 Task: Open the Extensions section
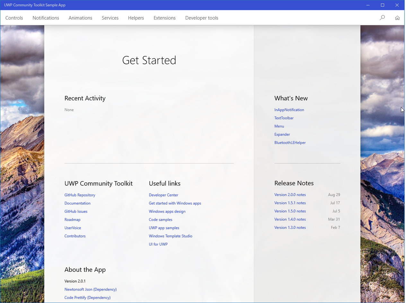pyautogui.click(x=164, y=18)
